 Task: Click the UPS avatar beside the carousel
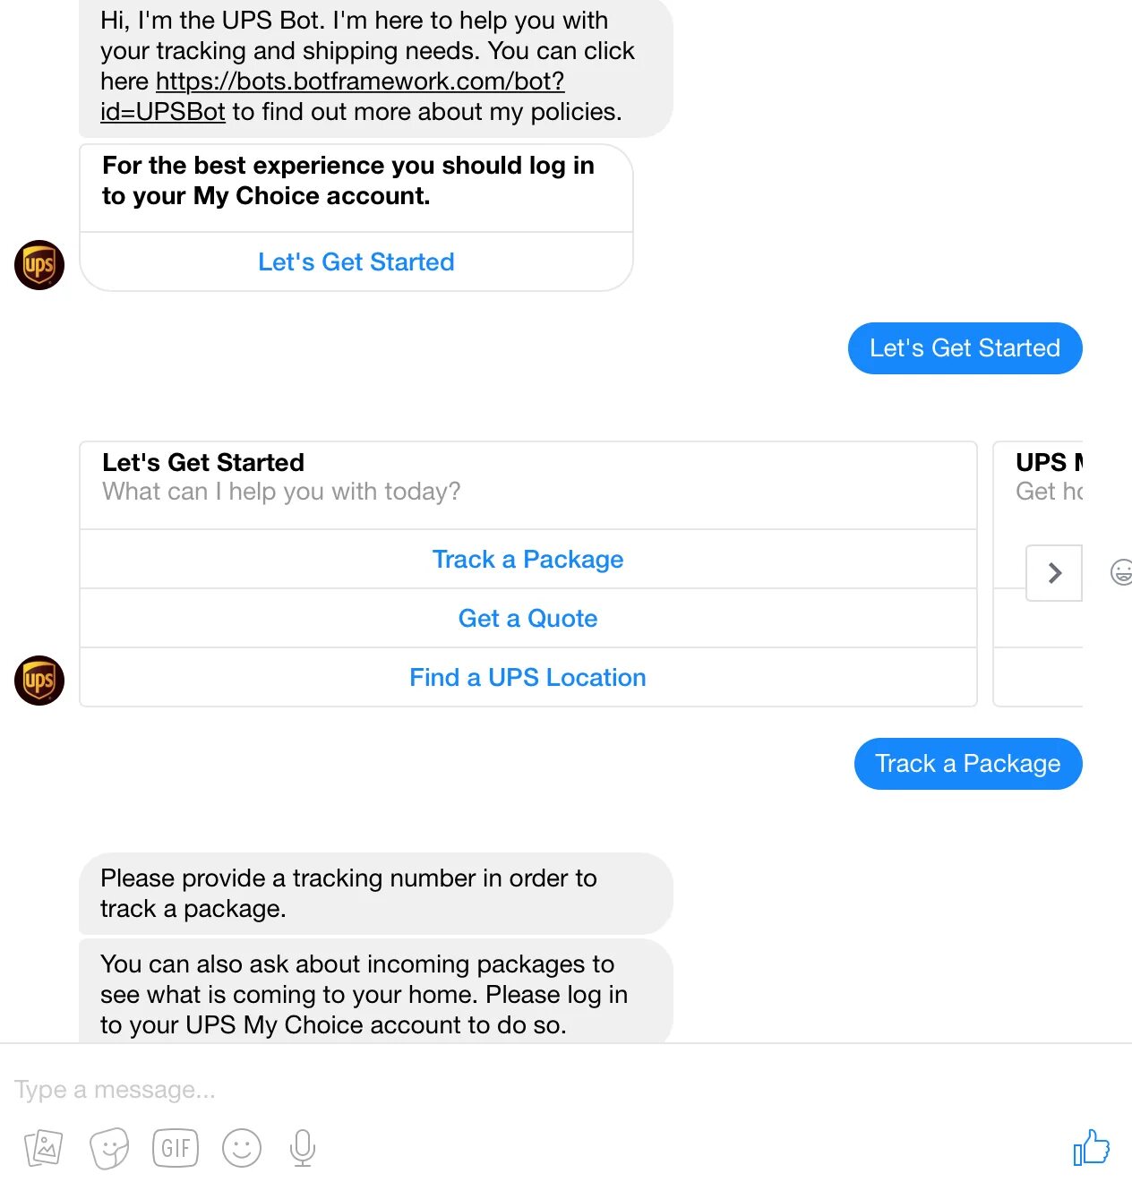(39, 681)
